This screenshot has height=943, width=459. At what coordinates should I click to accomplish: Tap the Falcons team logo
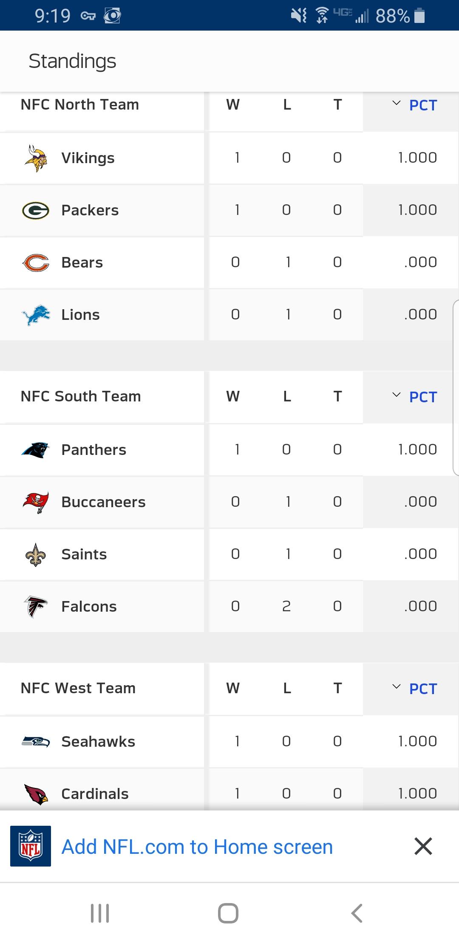(x=36, y=607)
